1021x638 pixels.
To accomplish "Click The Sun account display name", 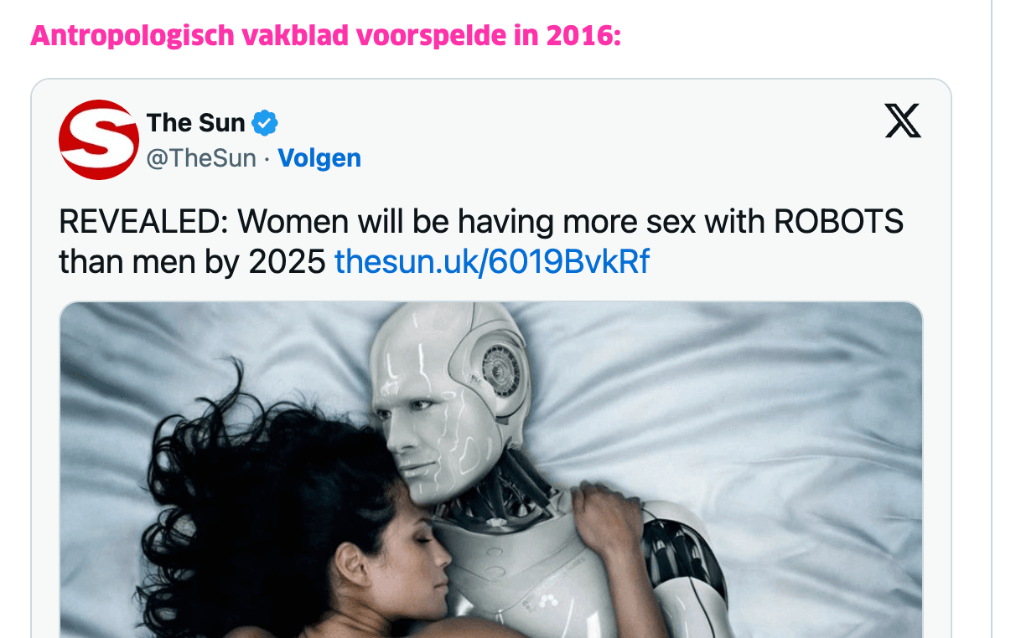I will coord(196,123).
